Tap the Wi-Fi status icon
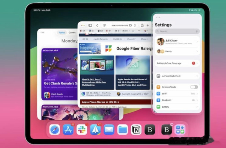 click(x=190, y=10)
